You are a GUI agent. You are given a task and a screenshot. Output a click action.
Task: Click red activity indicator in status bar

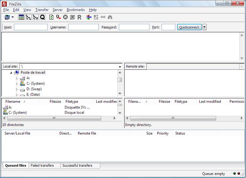tap(239, 173)
